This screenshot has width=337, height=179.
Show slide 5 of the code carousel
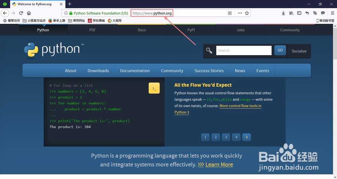pos(247,137)
